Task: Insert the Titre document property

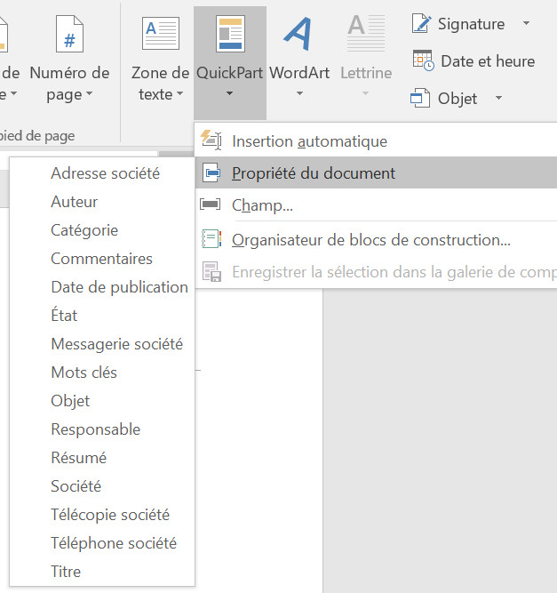Action: pos(66,572)
